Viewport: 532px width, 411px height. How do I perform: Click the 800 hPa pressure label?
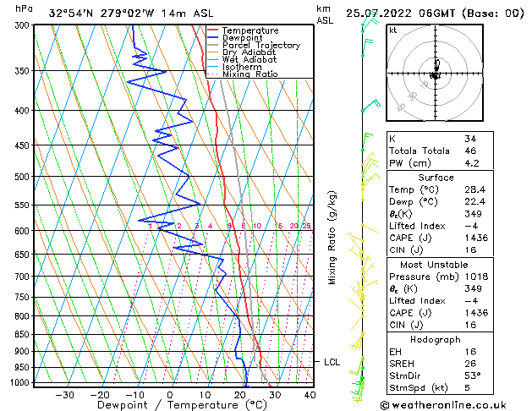(24, 316)
